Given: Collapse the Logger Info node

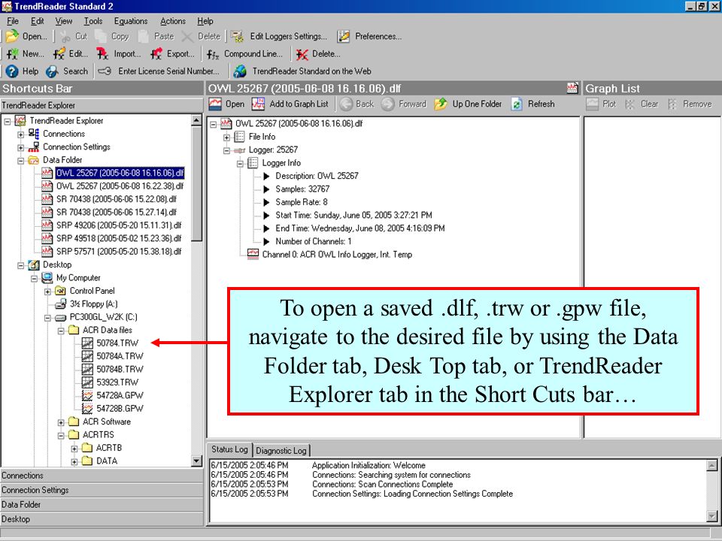Looking at the screenshot, I should coord(240,163).
